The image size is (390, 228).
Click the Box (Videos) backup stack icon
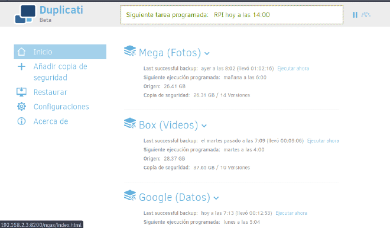tap(130, 123)
